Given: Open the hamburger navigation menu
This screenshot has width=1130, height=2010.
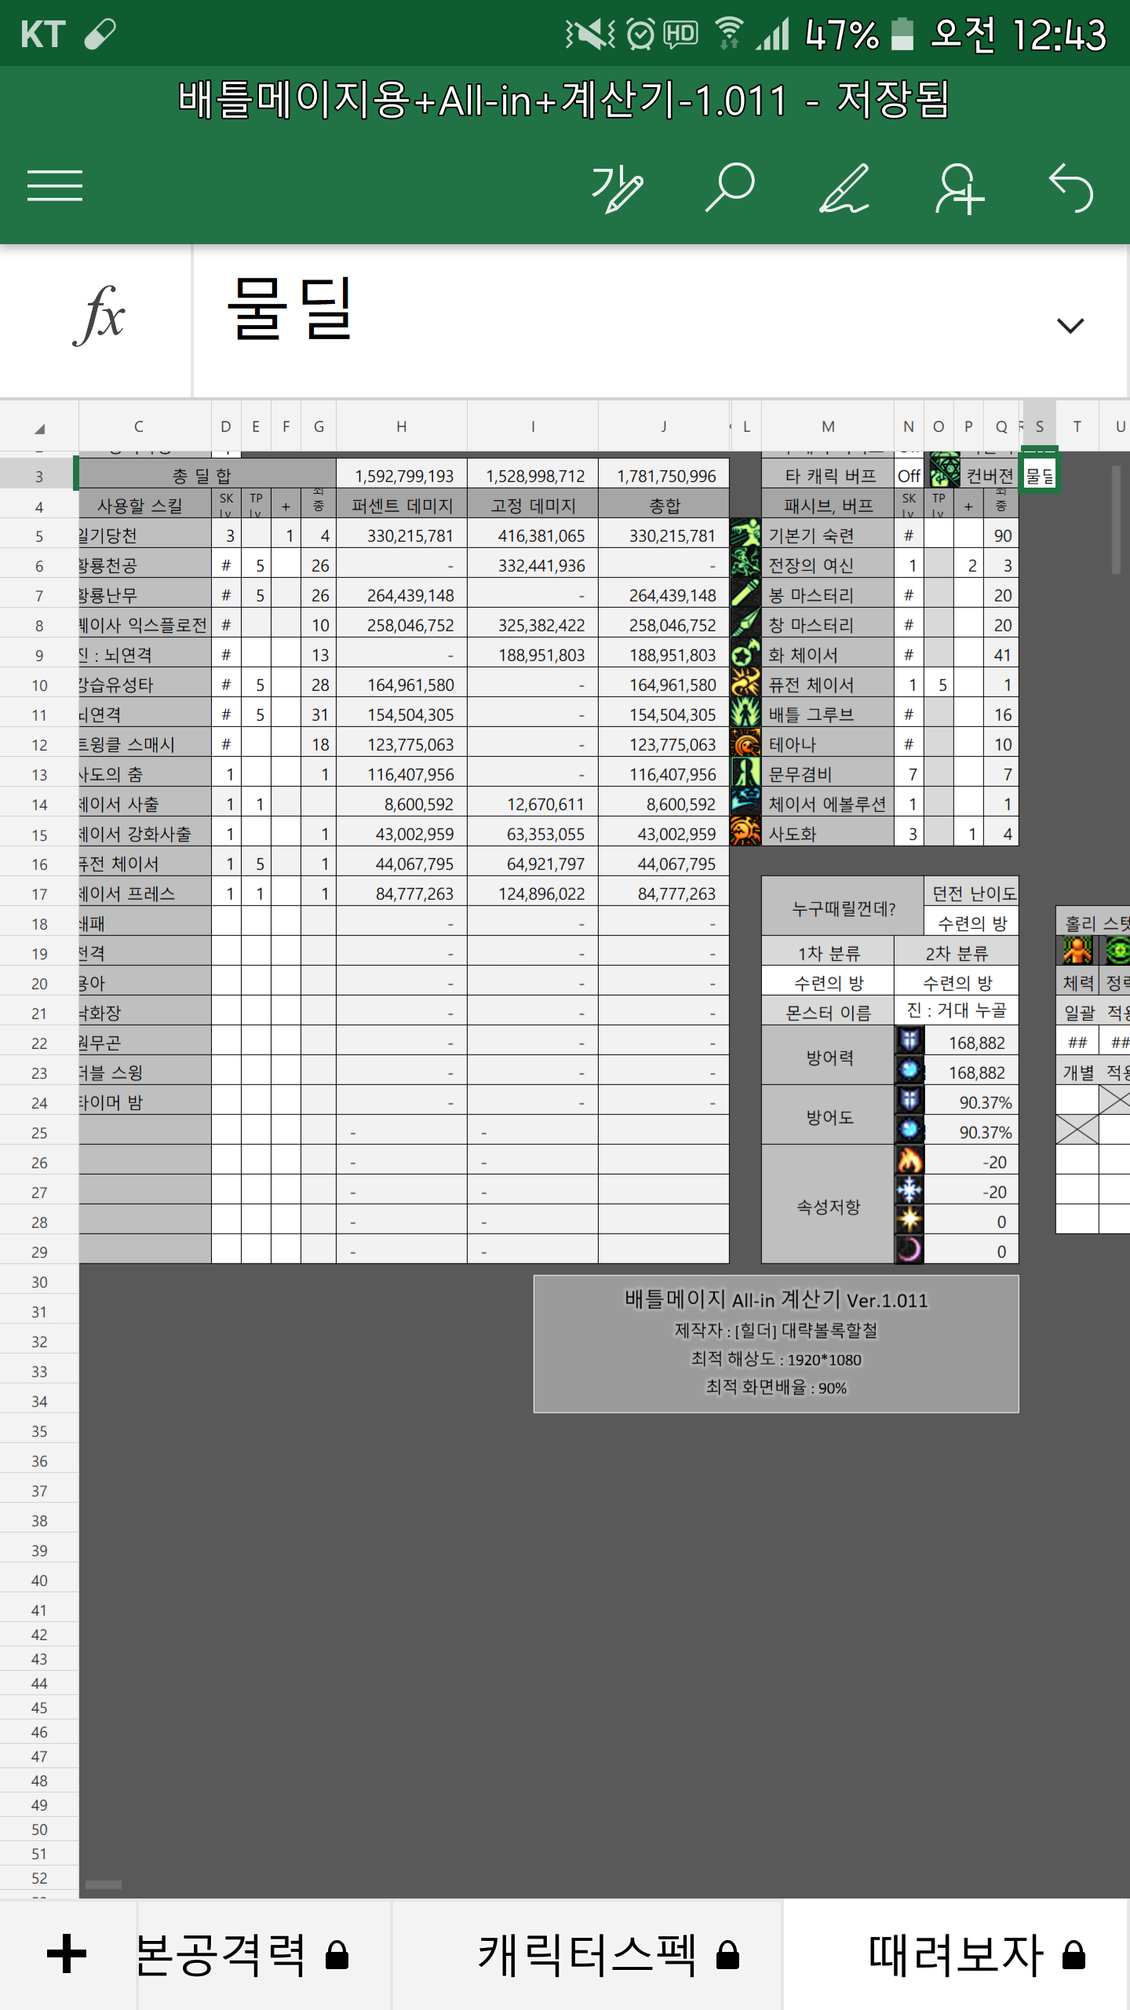Looking at the screenshot, I should point(55,186).
